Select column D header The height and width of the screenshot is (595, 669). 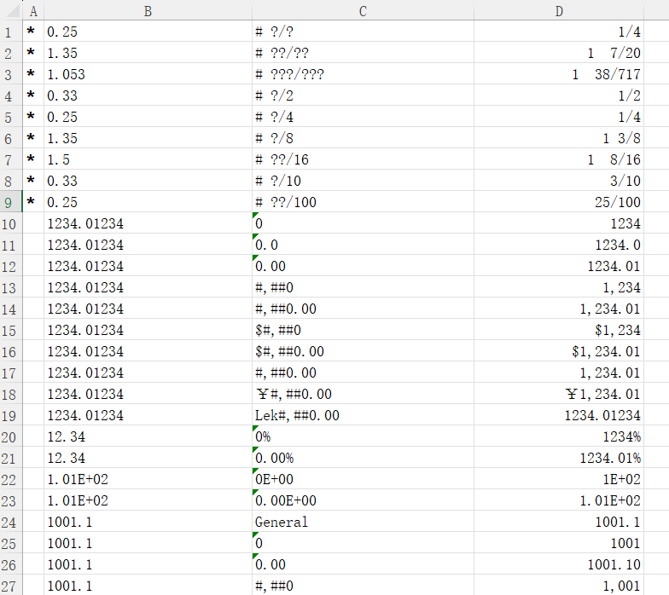tap(559, 11)
